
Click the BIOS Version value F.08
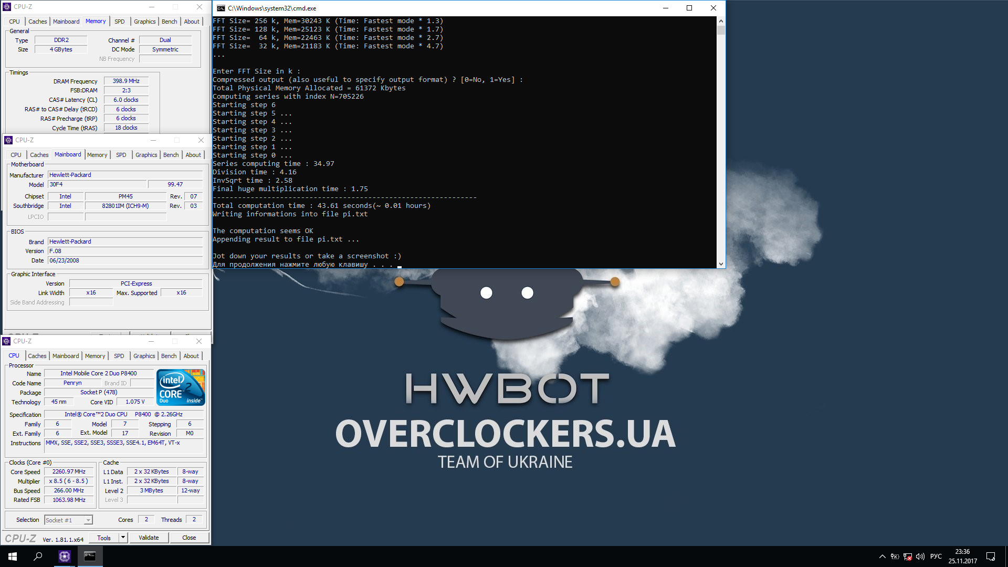click(125, 251)
